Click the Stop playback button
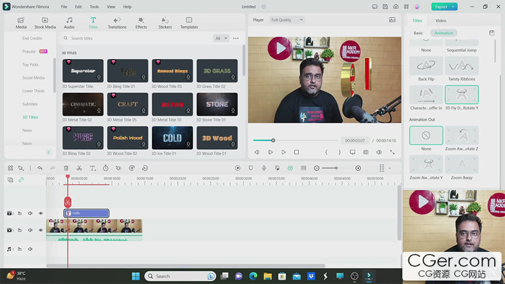The height and width of the screenshot is (284, 505). (x=296, y=152)
